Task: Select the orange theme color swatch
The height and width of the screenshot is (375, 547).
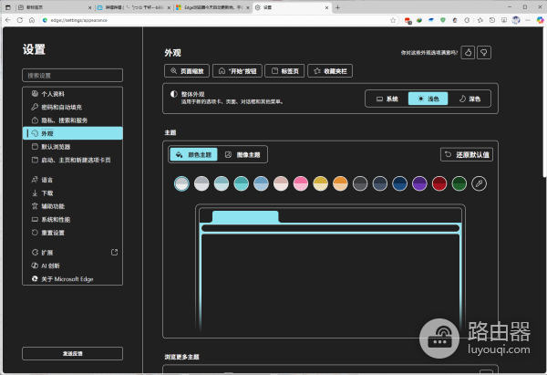Action: click(340, 183)
